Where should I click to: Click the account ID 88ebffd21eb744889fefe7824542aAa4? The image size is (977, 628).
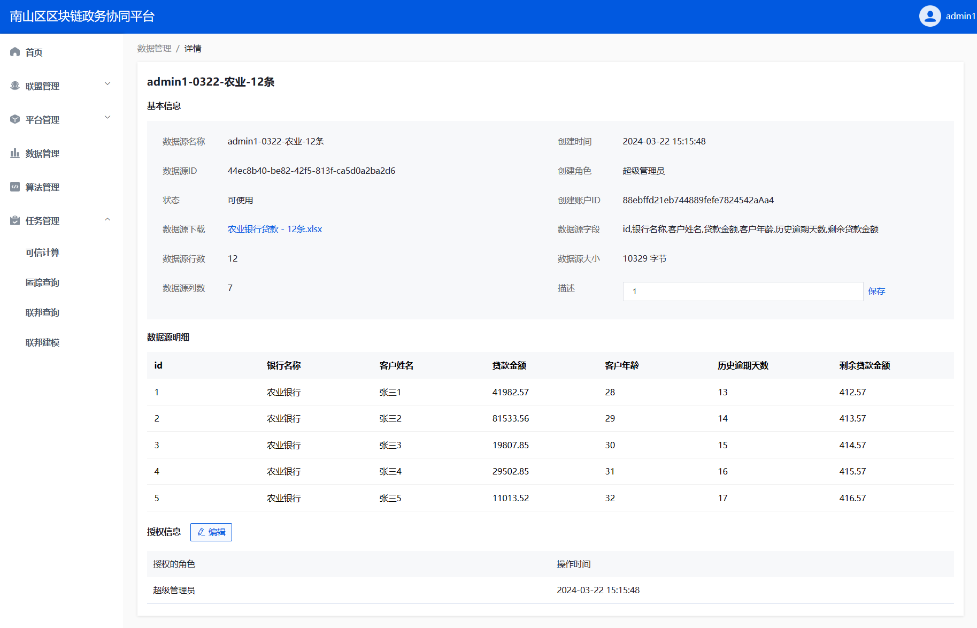point(698,200)
